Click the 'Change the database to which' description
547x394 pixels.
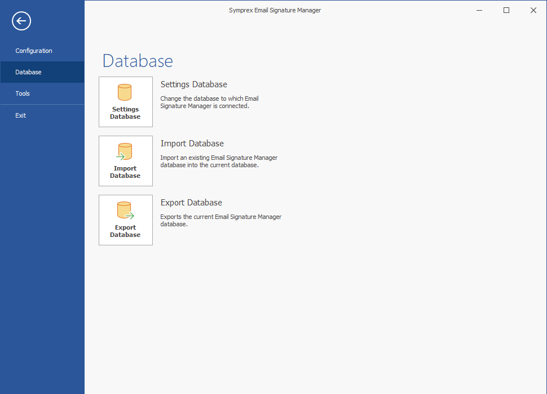[209, 102]
